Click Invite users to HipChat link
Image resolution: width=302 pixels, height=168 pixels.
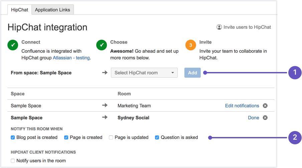point(247,27)
